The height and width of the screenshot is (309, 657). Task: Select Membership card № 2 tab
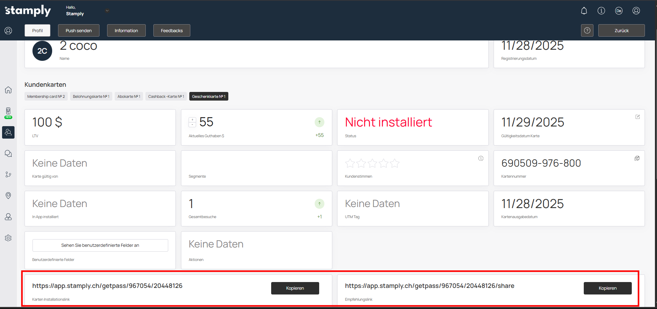click(46, 96)
